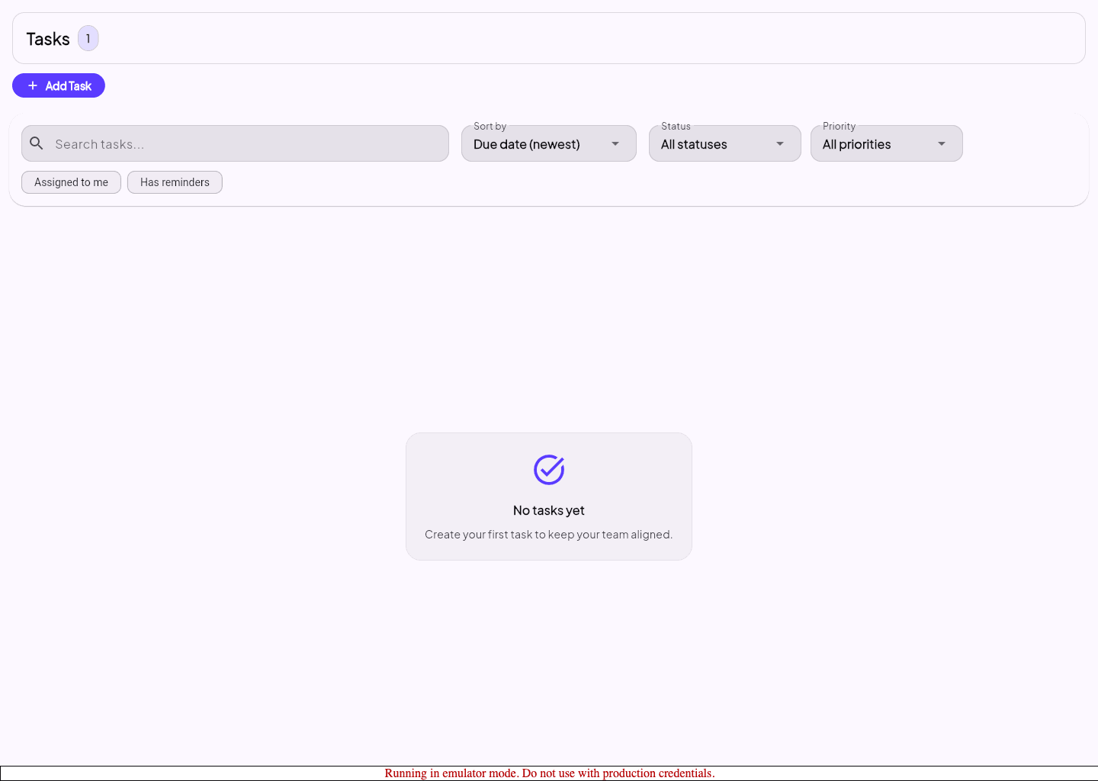The height and width of the screenshot is (781, 1098).
Task: Toggle the Assigned to me filter chip
Action: point(71,182)
